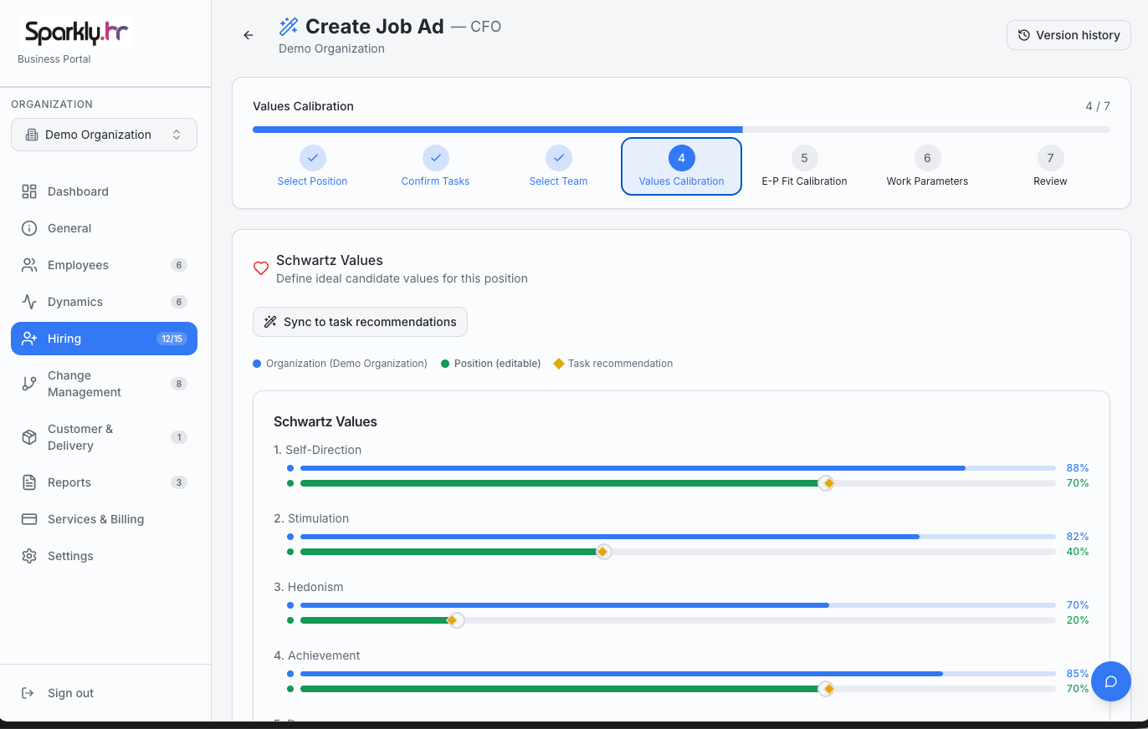Click the Customer & Delivery box icon

(x=29, y=437)
